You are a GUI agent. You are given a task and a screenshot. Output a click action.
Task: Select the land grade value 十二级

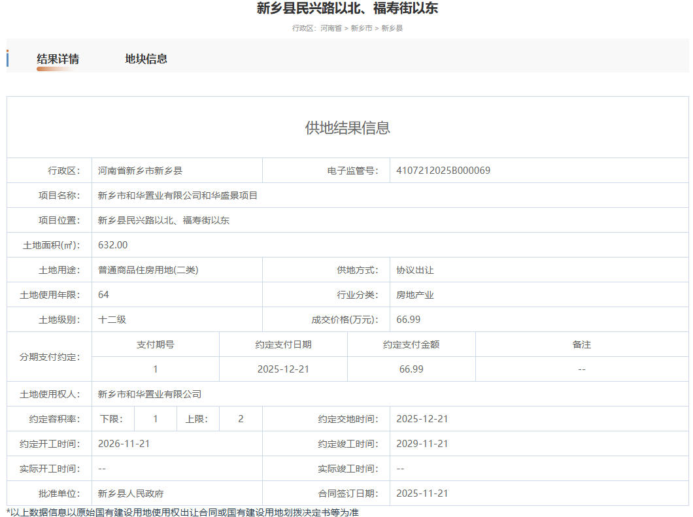pos(112,320)
